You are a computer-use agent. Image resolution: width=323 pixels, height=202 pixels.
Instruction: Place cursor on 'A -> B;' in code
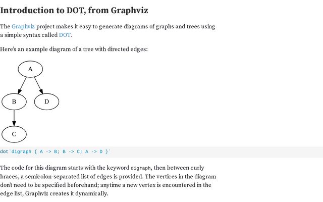pos(49,151)
